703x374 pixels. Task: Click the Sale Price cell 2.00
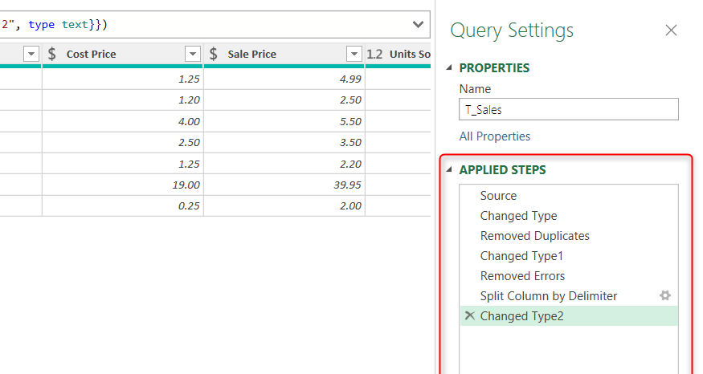tap(284, 205)
